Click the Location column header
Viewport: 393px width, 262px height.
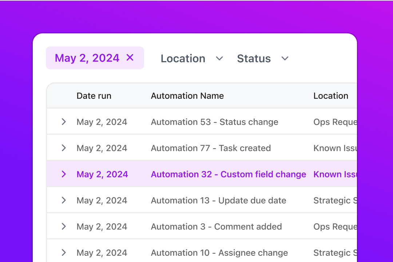point(331,96)
